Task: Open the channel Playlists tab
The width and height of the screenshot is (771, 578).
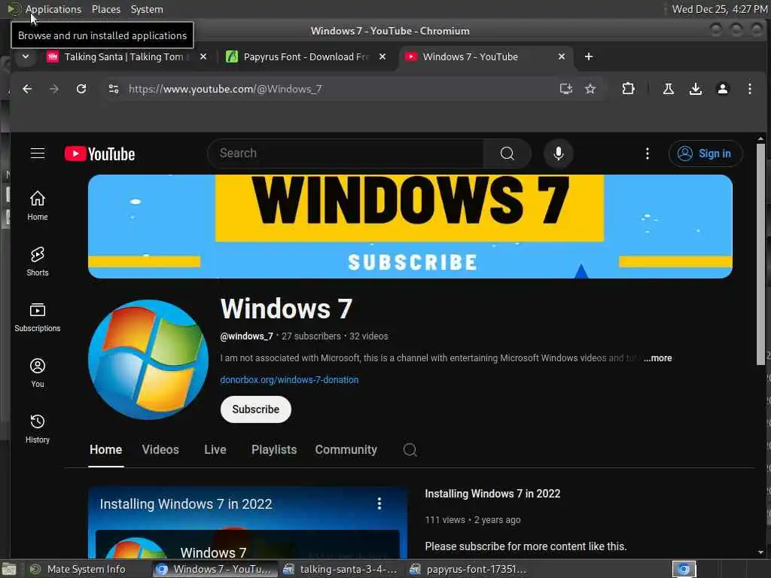Action: click(x=274, y=449)
